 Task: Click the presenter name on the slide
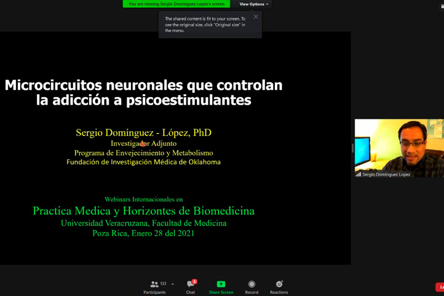tap(143, 132)
